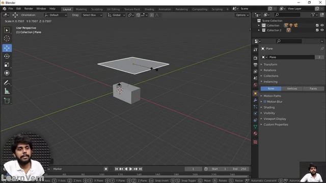This screenshot has width=326, height=183.
Task: Open the World properties tab
Action: (x=255, y=85)
